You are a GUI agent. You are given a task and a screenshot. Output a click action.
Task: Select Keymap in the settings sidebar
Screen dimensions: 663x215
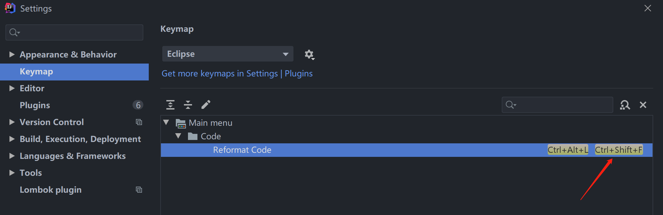click(36, 71)
